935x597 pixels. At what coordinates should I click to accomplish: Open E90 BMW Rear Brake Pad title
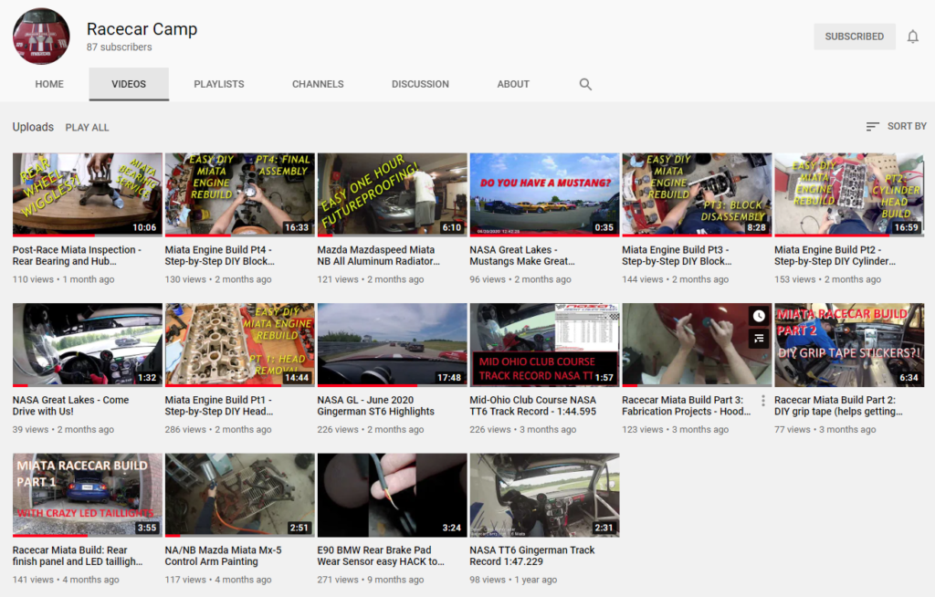point(381,556)
